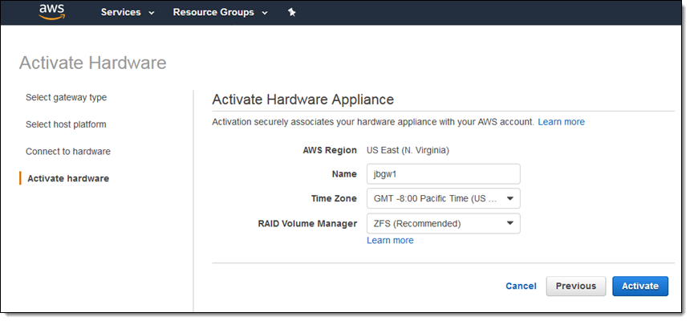The width and height of the screenshot is (690, 321).
Task: Open Learn more link under RAID Volume Manager
Action: coord(390,241)
